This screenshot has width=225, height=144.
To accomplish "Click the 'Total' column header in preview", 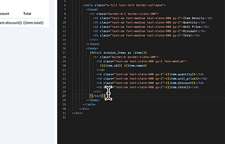I will coord(27,14).
